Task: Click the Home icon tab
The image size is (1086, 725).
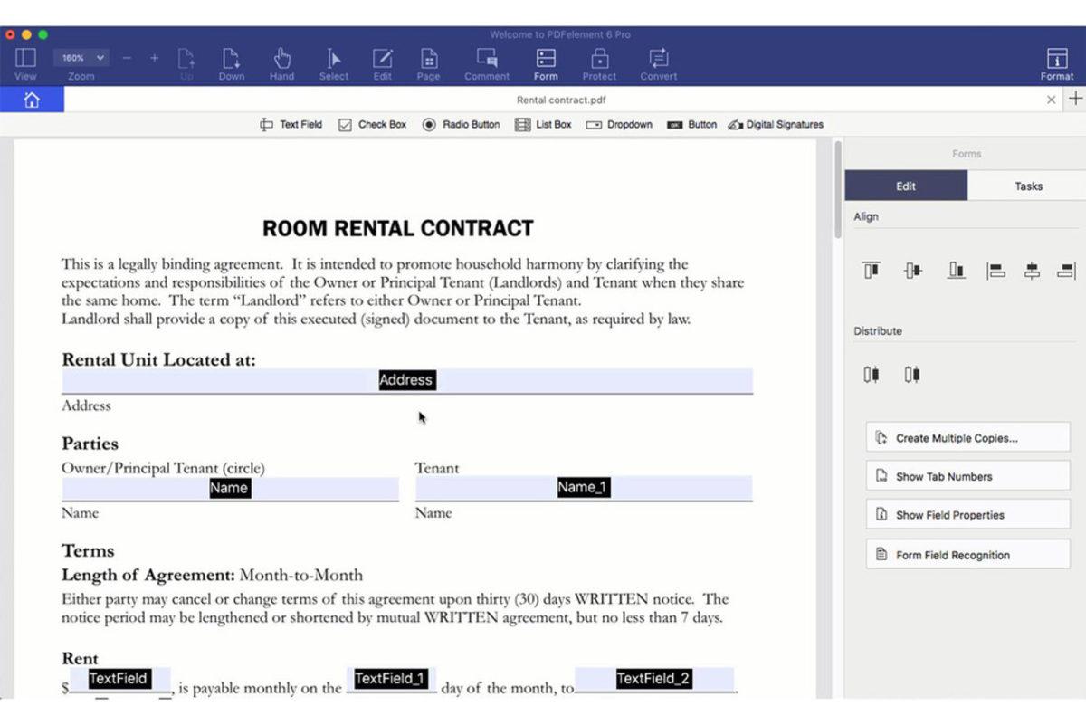Action: (x=32, y=100)
